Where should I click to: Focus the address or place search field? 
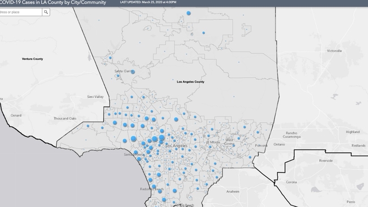[20, 12]
